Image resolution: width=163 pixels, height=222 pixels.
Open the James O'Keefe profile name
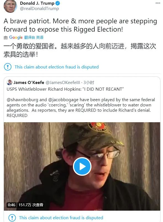click(x=29, y=82)
